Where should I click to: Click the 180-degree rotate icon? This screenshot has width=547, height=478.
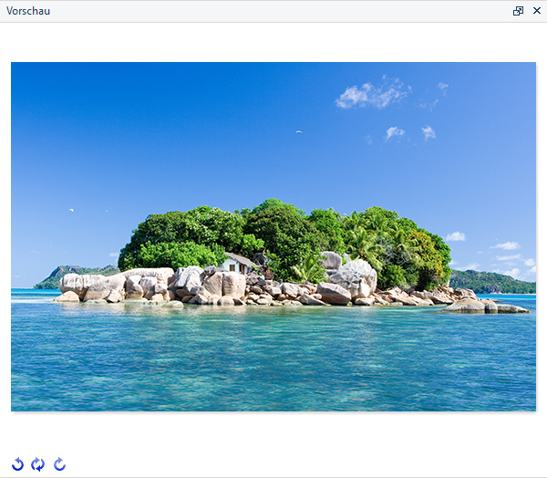click(37, 464)
